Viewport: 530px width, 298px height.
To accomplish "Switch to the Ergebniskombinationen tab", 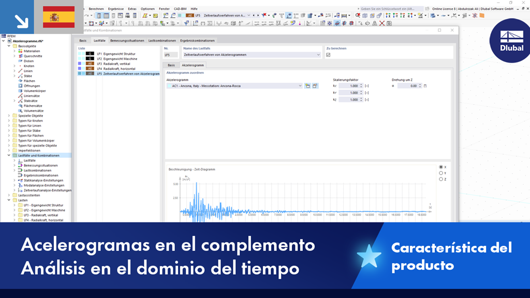I will [x=197, y=40].
